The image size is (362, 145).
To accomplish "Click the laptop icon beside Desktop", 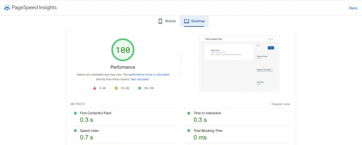I will pyautogui.click(x=186, y=21).
